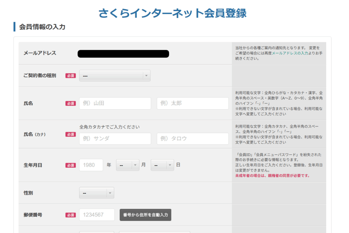Focus the given name field showing 例）太郎
The height and width of the screenshot is (233, 349).
tap(193, 103)
